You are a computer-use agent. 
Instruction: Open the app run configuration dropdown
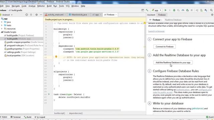(156, 10)
